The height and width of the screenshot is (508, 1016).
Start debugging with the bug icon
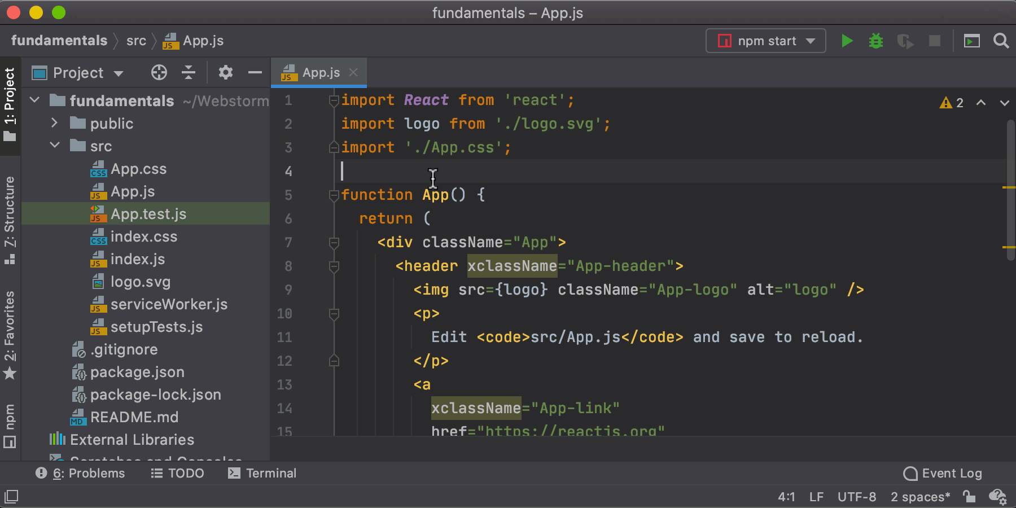pos(875,40)
